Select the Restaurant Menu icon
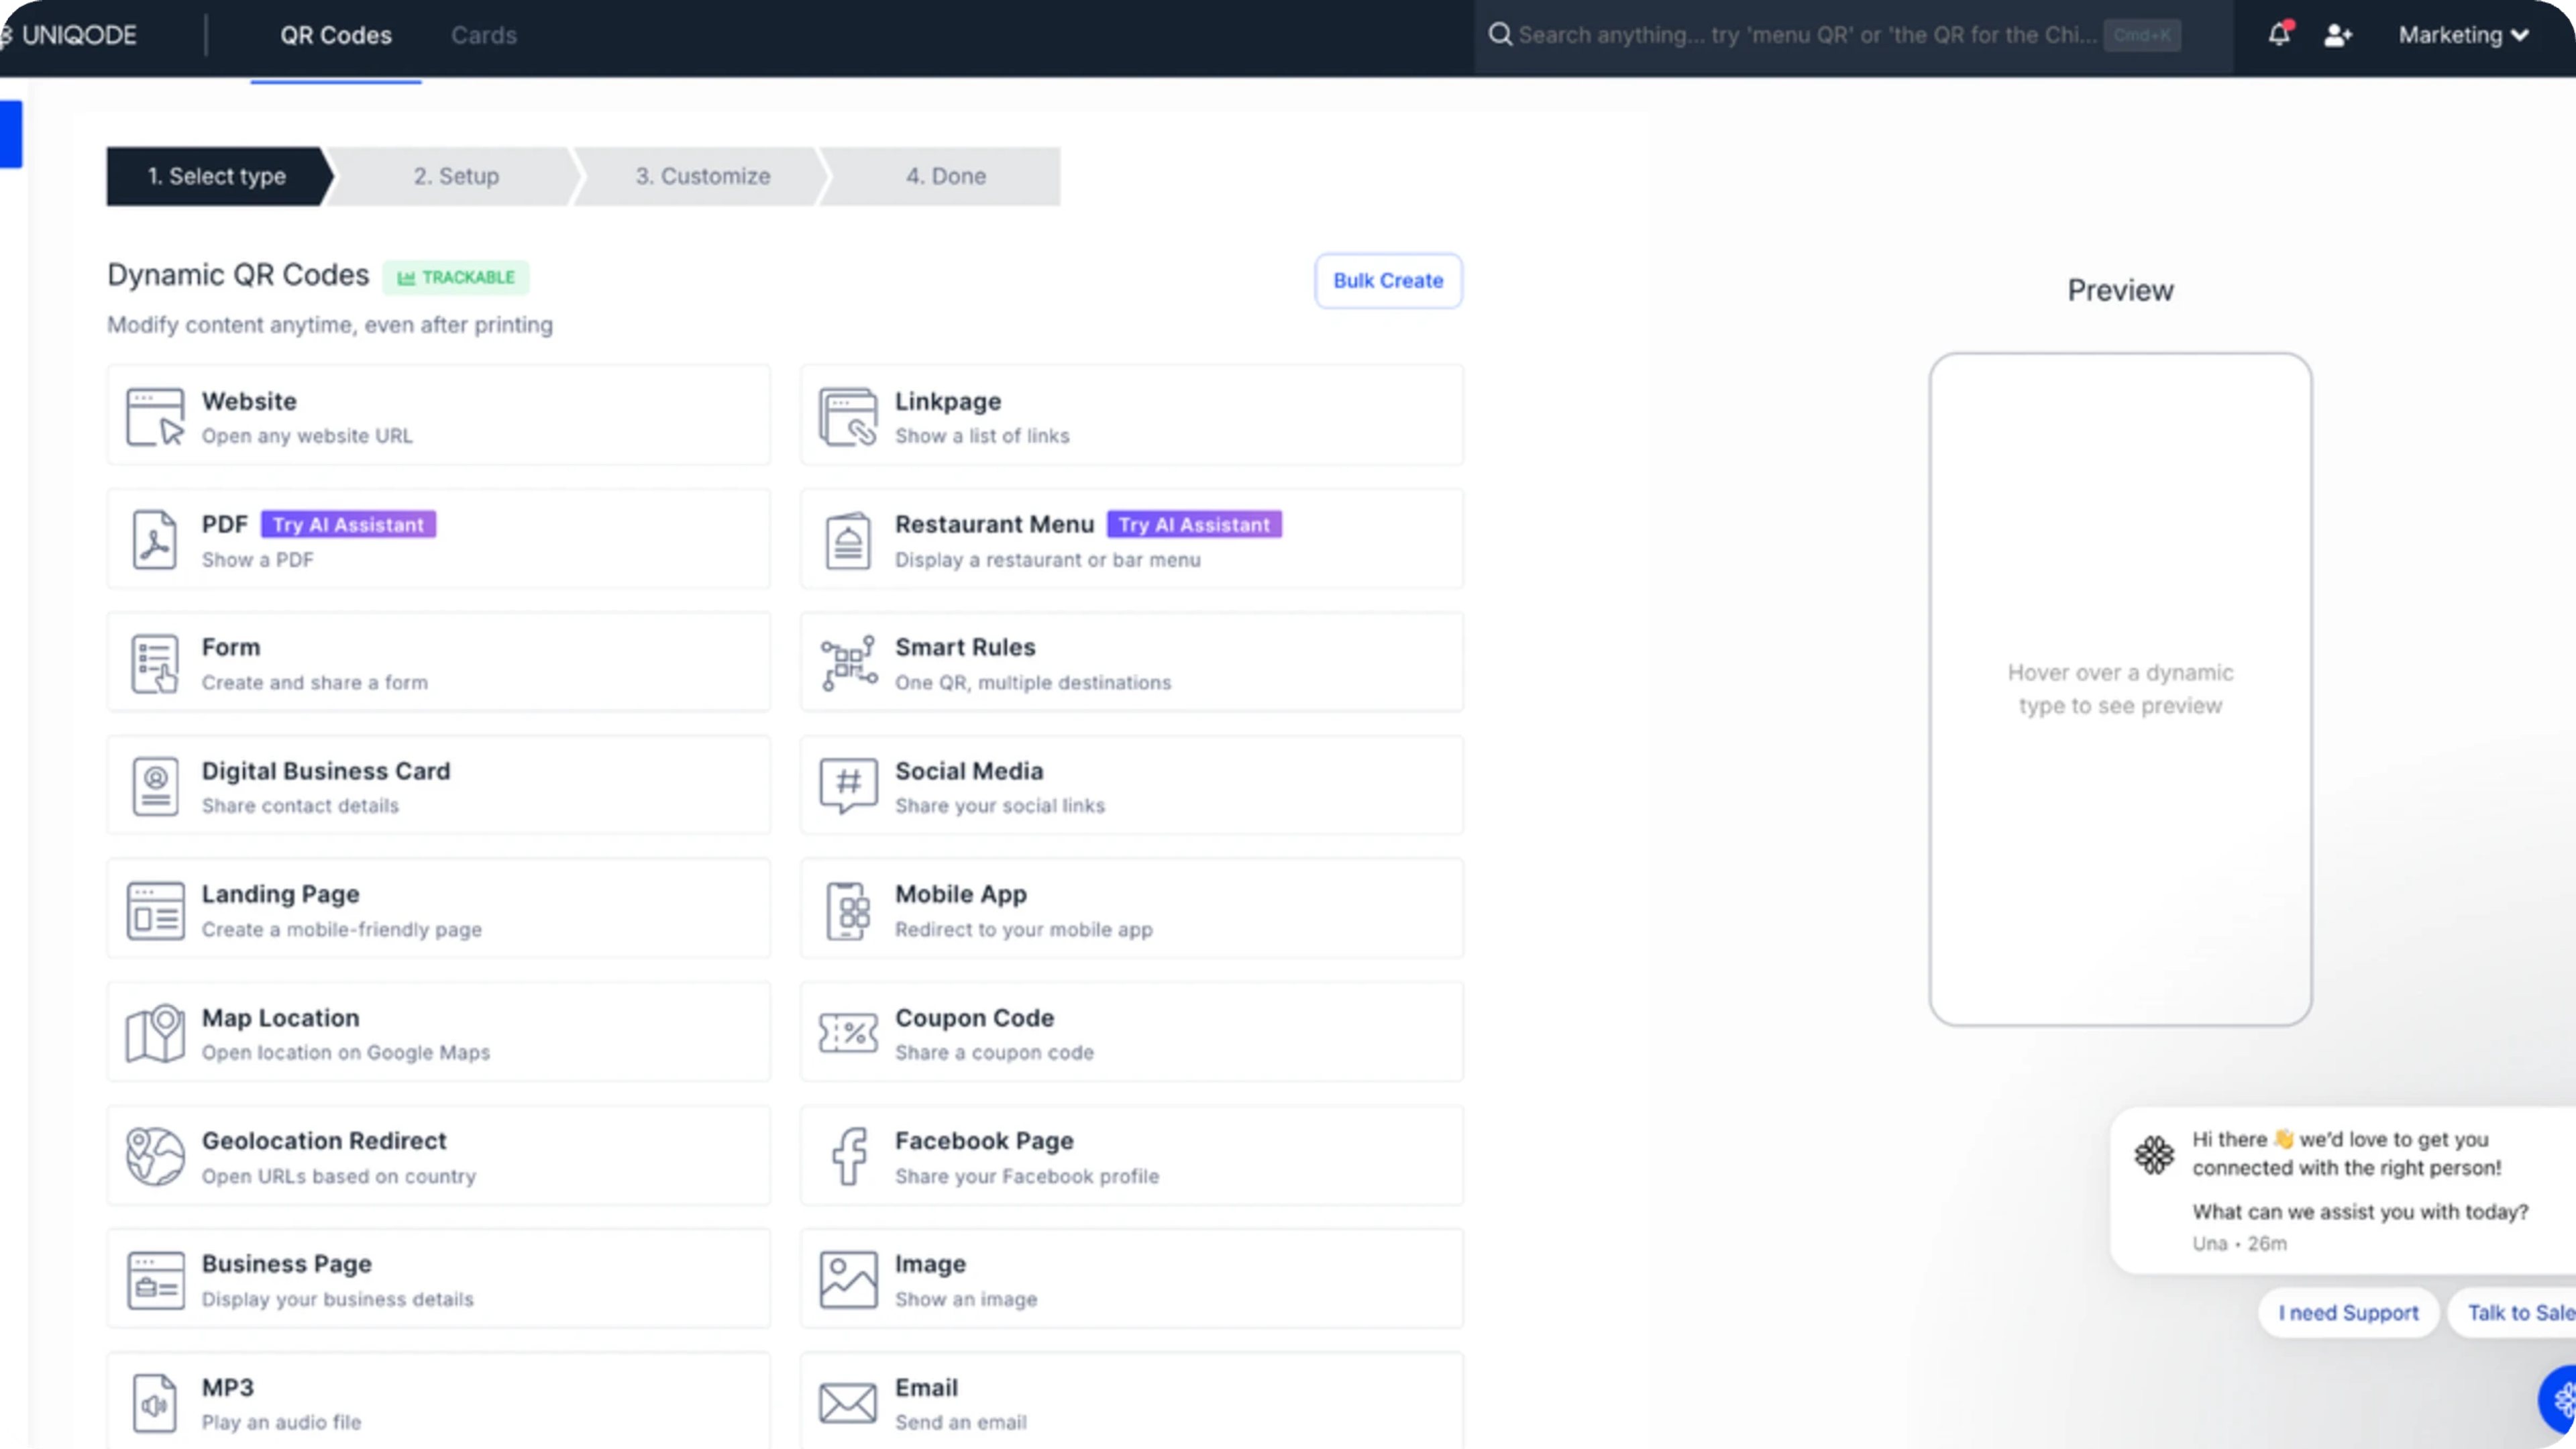 [x=848, y=540]
